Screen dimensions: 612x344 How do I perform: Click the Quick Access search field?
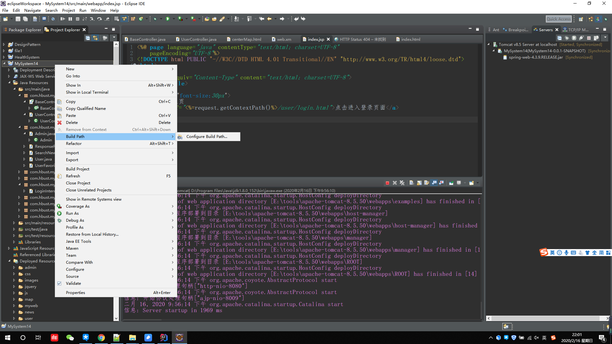point(558,19)
